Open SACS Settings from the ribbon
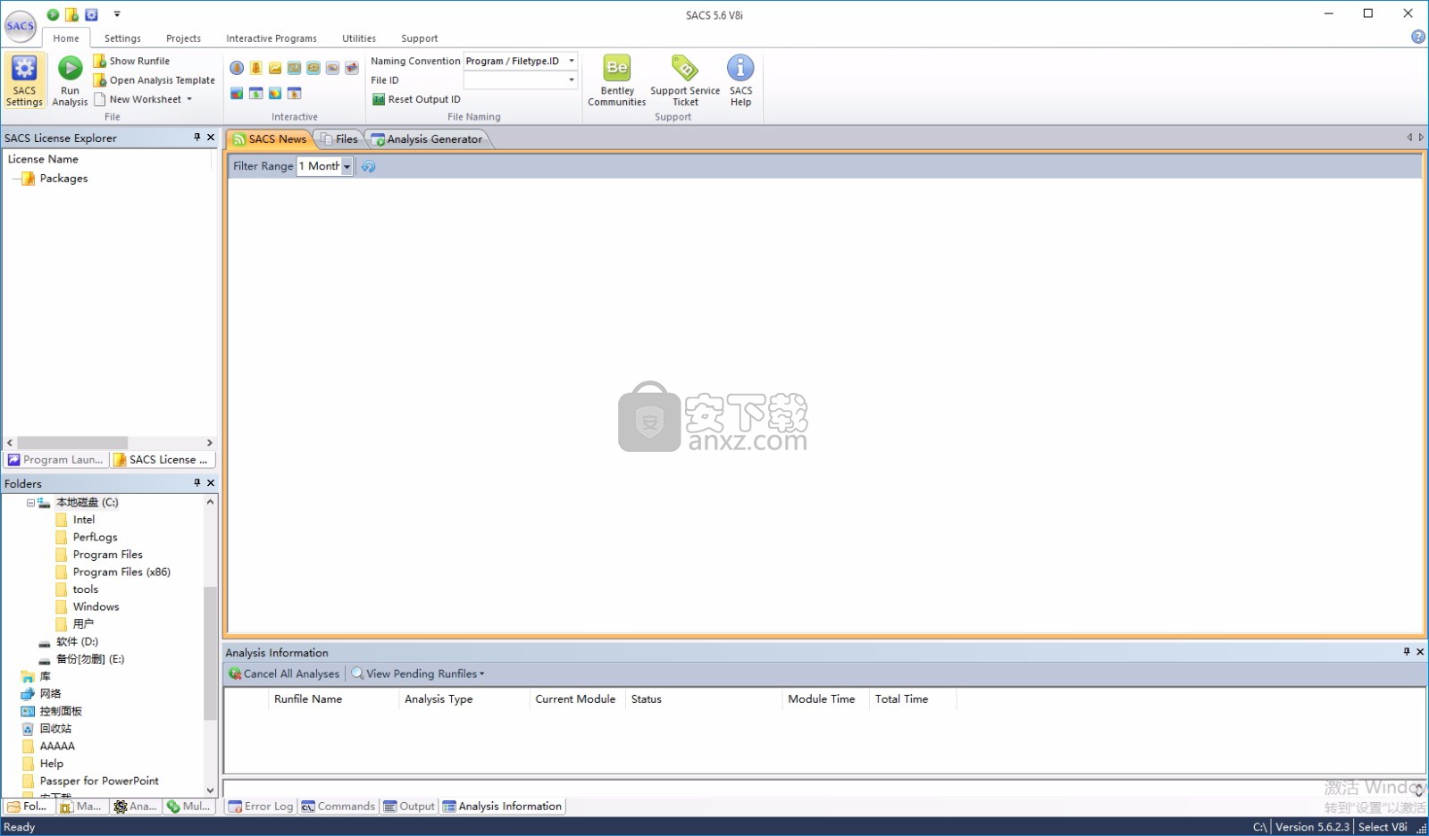1429x836 pixels. [x=24, y=80]
